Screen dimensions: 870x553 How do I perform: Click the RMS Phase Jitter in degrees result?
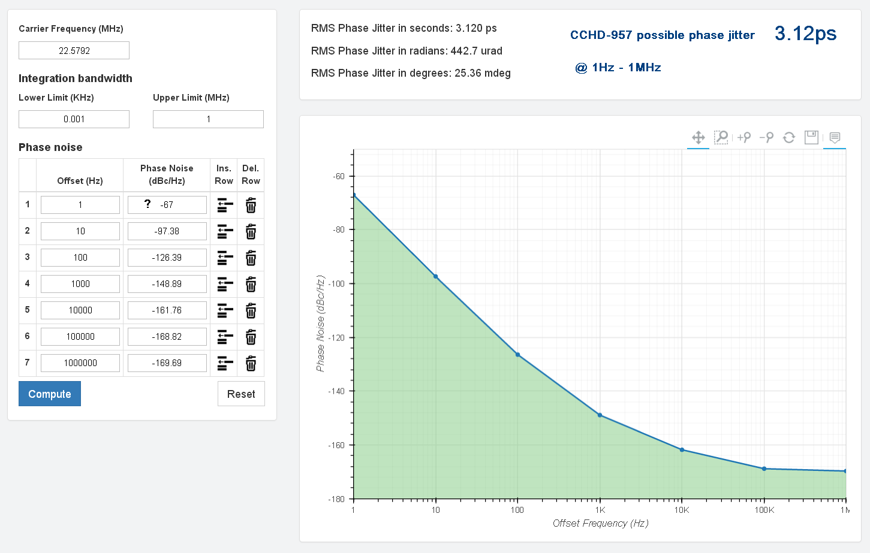click(x=411, y=73)
